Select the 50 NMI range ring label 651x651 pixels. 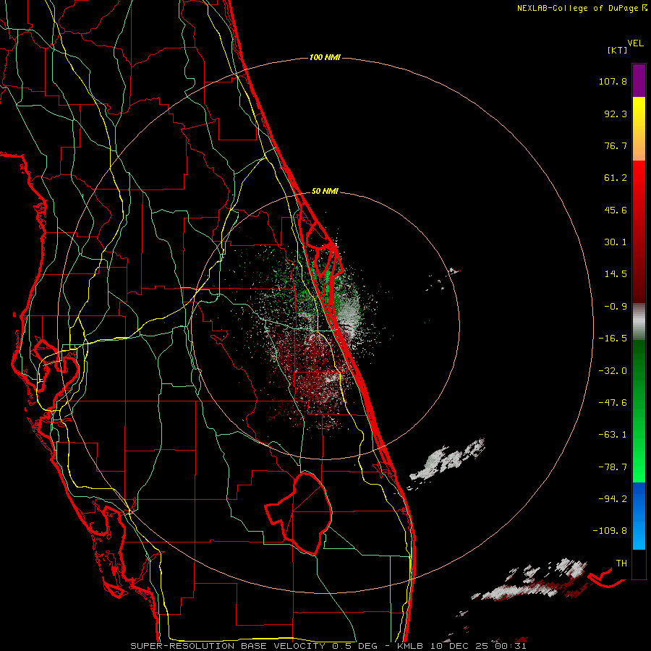(x=325, y=191)
